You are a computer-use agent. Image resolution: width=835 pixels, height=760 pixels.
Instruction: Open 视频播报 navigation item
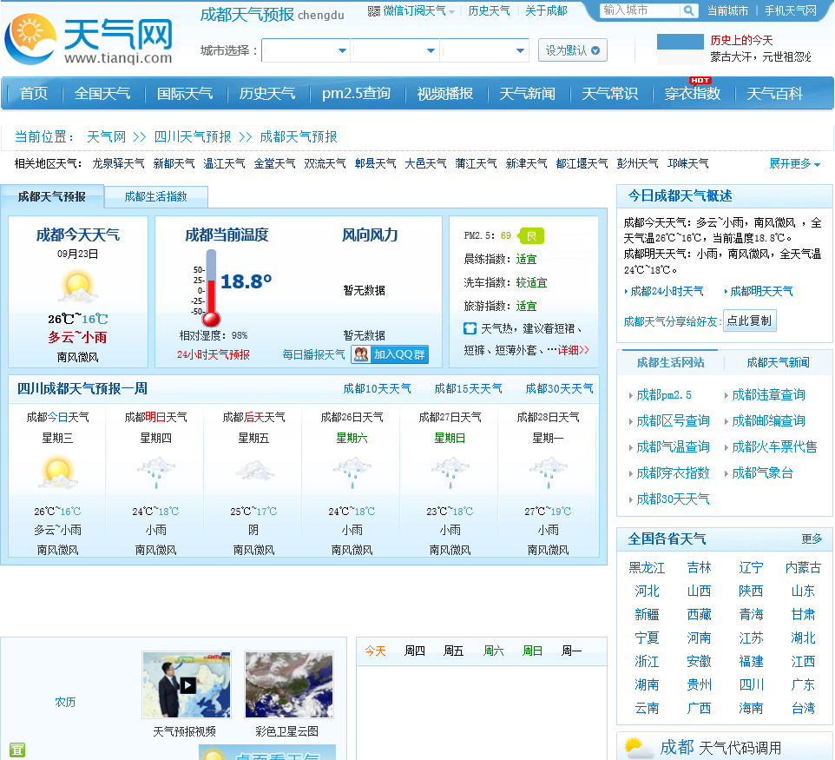pyautogui.click(x=445, y=94)
